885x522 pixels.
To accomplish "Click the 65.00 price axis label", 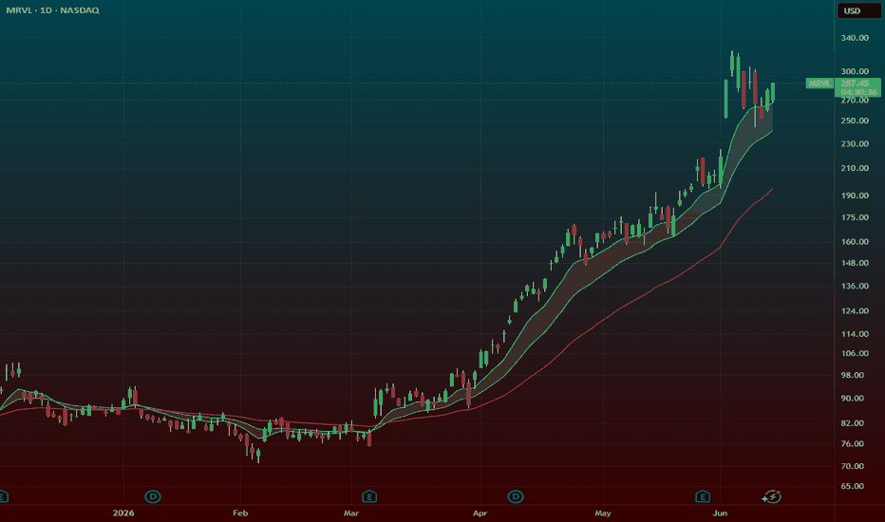I will tap(853, 486).
